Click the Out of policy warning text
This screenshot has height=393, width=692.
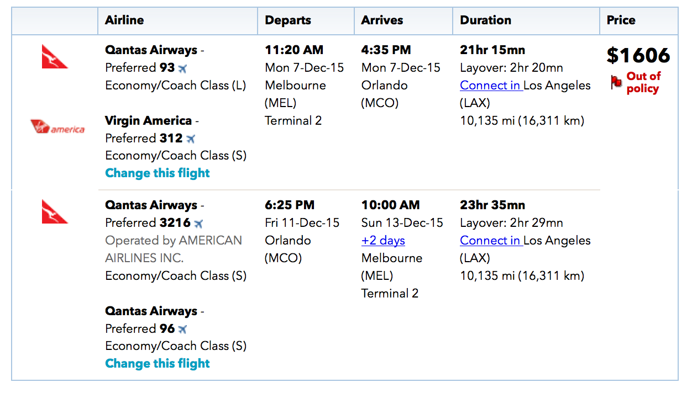pos(643,82)
